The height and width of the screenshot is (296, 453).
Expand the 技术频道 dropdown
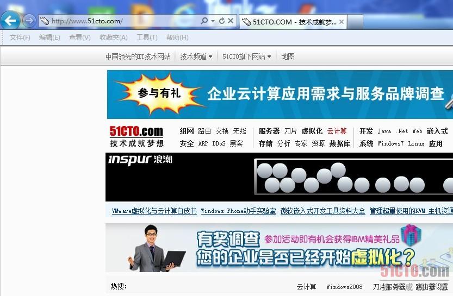pyautogui.click(x=196, y=56)
